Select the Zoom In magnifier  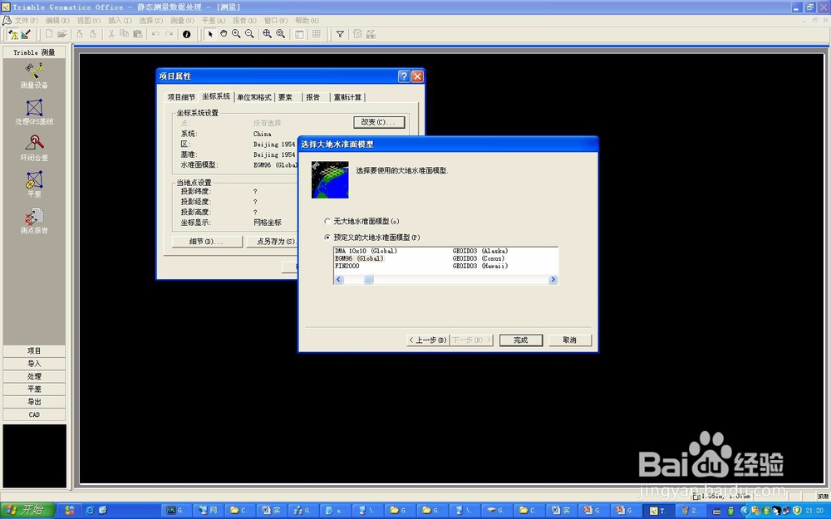[236, 34]
